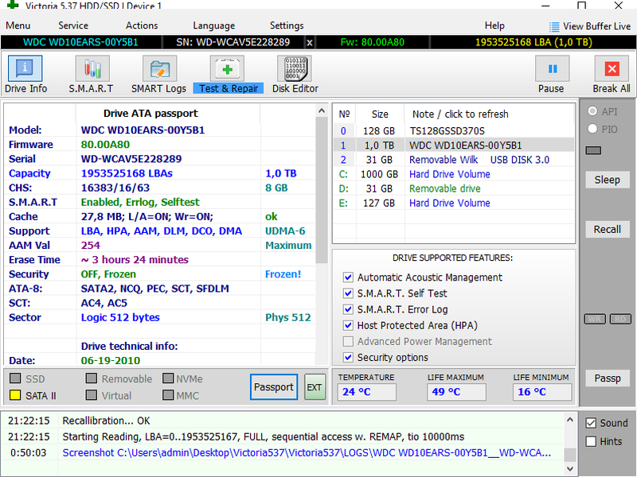The height and width of the screenshot is (477, 637).
Task: Open the Help menu
Action: pos(494,25)
